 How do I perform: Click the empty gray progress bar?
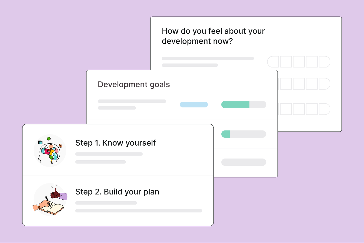(244, 162)
